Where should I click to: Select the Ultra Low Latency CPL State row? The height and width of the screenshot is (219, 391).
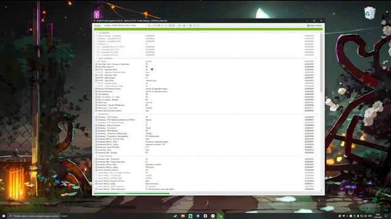(207, 97)
